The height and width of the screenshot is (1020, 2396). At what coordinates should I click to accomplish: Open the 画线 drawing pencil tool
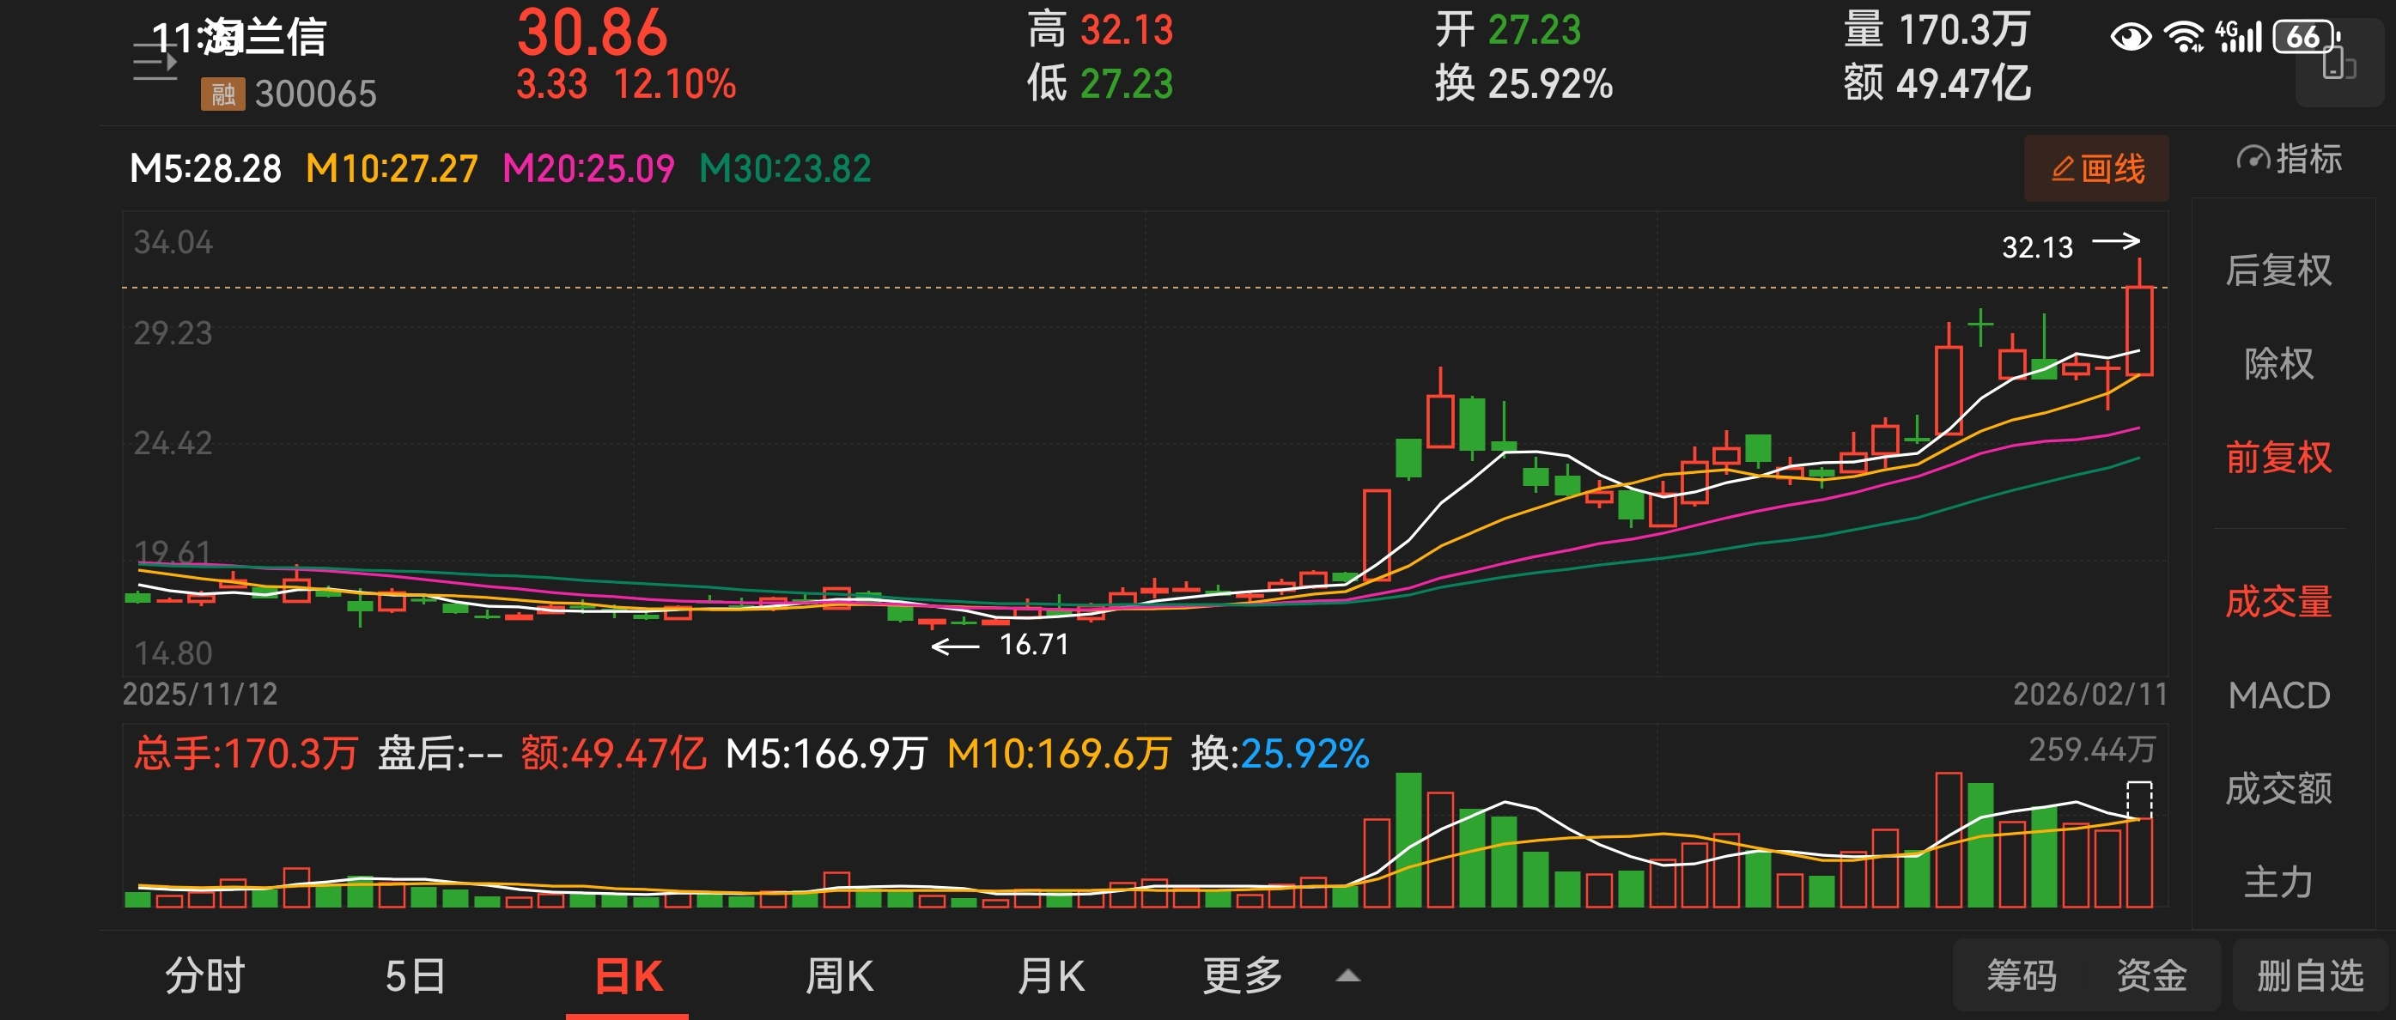2096,168
